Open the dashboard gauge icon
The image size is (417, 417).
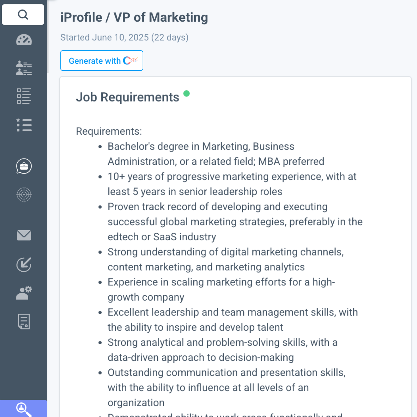tap(23, 40)
